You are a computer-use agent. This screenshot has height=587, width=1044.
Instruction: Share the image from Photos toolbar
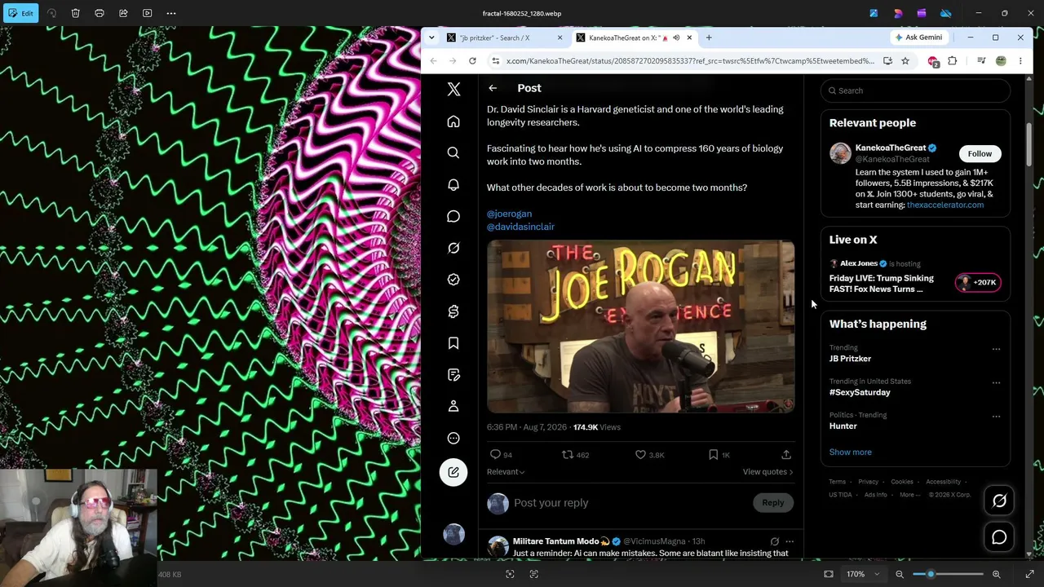tap(123, 13)
